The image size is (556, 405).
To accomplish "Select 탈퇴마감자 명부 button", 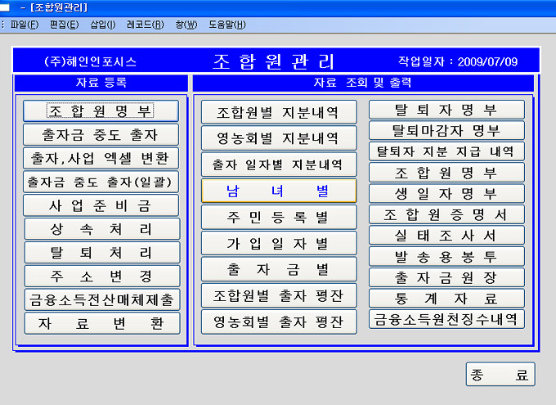I will pos(446,130).
